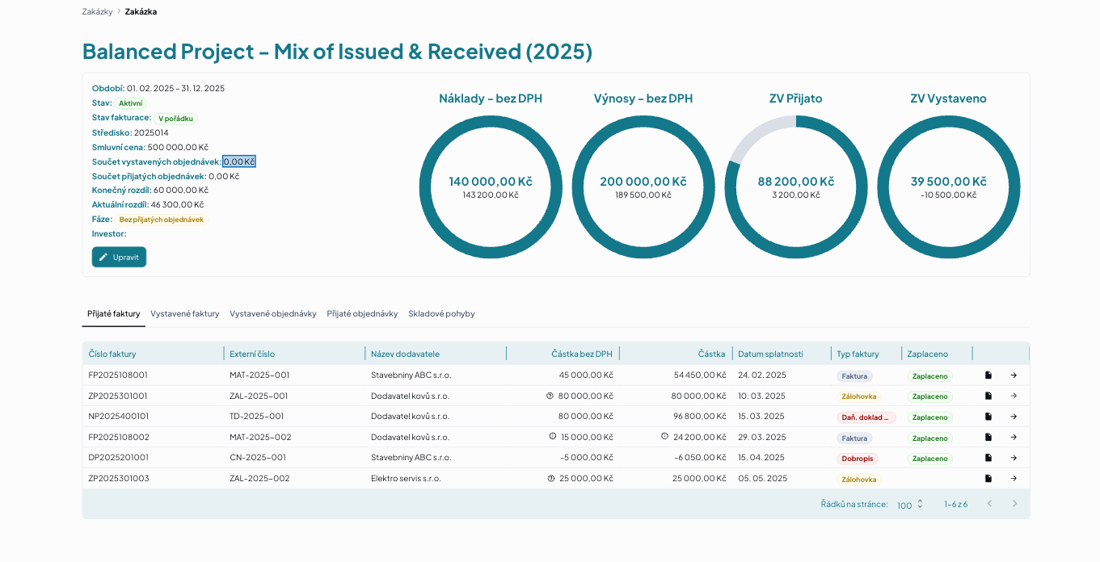Click arrow icon in ZP2025301003 row
1100x562 pixels.
(1014, 478)
